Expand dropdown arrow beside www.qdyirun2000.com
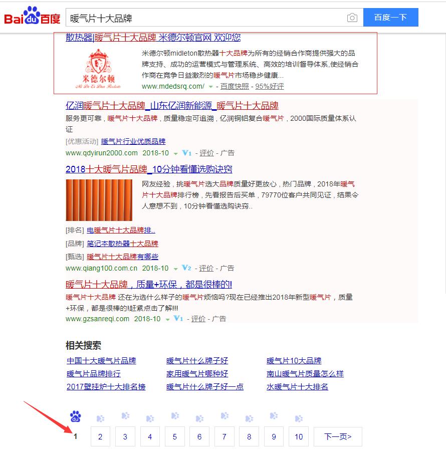Image resolution: width=446 pixels, height=461 pixels. coord(176,153)
